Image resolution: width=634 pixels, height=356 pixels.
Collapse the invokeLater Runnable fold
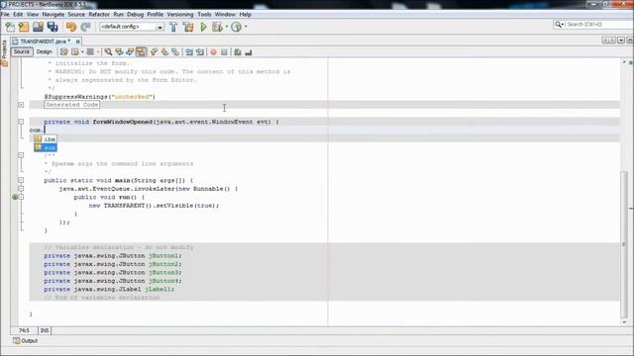[21, 189]
